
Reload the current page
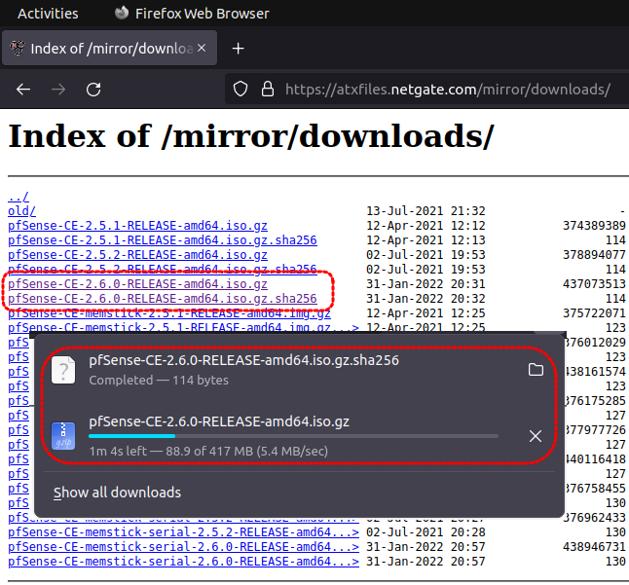[x=93, y=89]
